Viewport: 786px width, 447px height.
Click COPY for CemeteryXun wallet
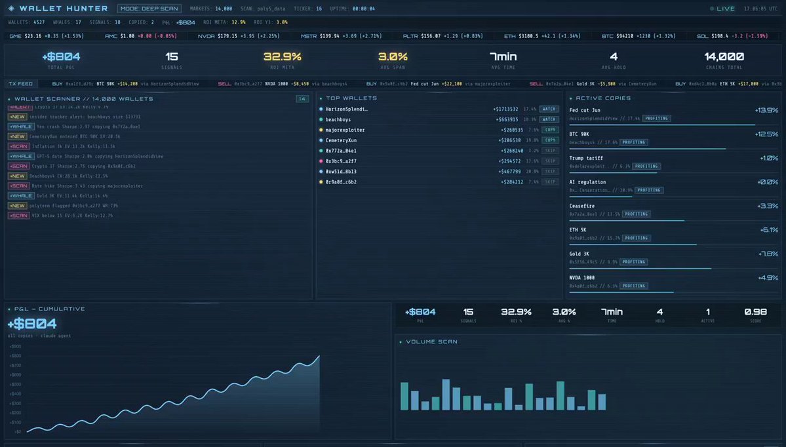550,140
